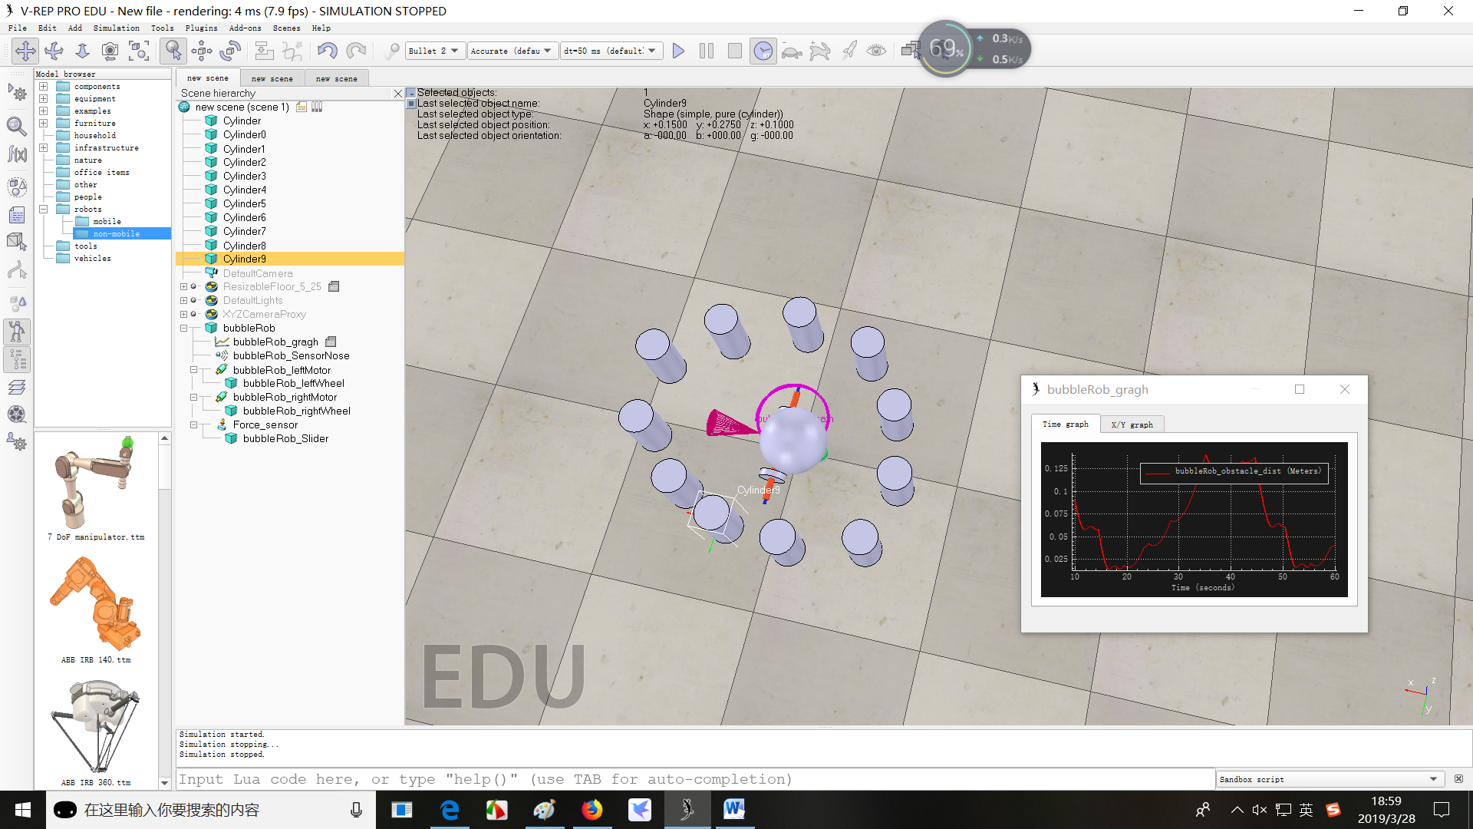Click the threaded rendering rocket icon
Screen dimensions: 1473x829
[849, 51]
